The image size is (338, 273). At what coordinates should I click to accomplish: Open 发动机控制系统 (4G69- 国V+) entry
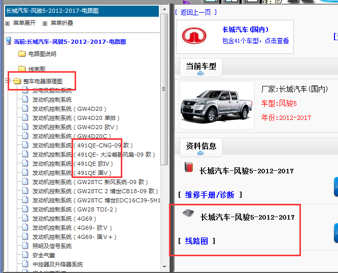(75, 237)
